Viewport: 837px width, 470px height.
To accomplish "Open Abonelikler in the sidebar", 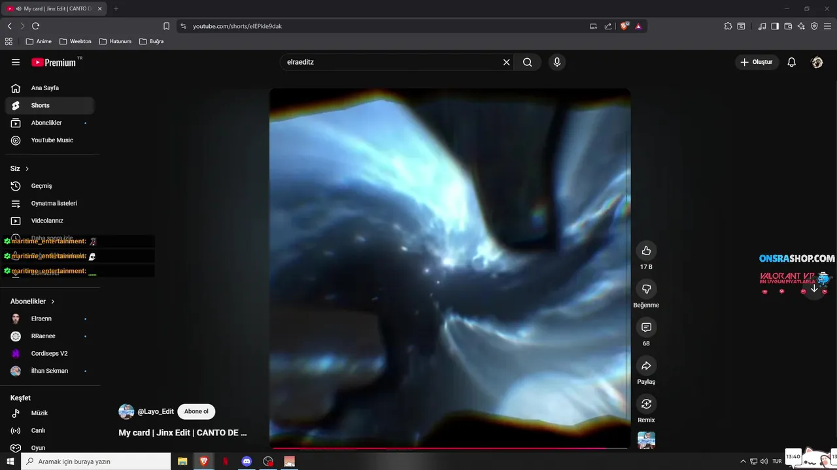I will (50, 123).
